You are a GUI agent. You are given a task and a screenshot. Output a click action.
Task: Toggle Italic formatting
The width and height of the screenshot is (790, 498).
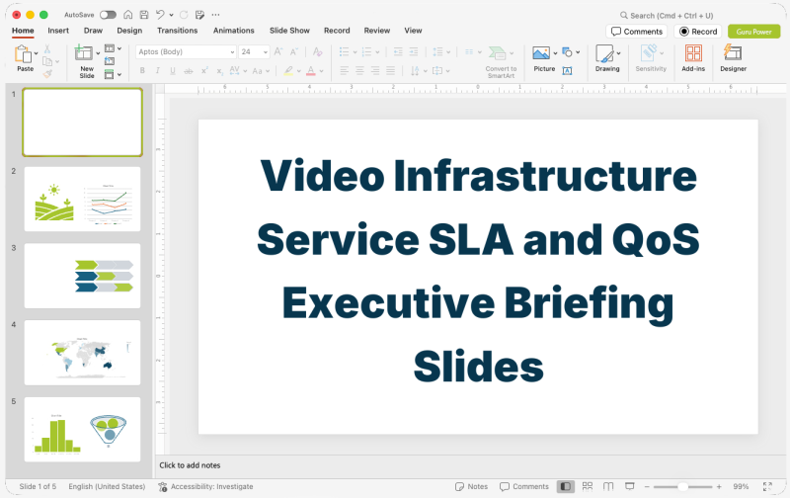click(x=158, y=71)
